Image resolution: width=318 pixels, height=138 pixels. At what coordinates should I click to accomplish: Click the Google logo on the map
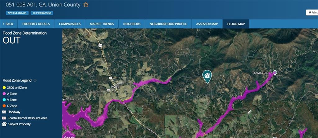pos(69,137)
